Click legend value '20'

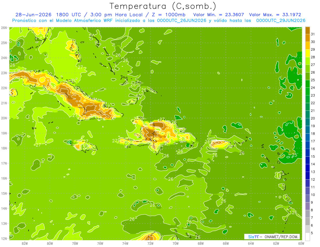(313, 118)
